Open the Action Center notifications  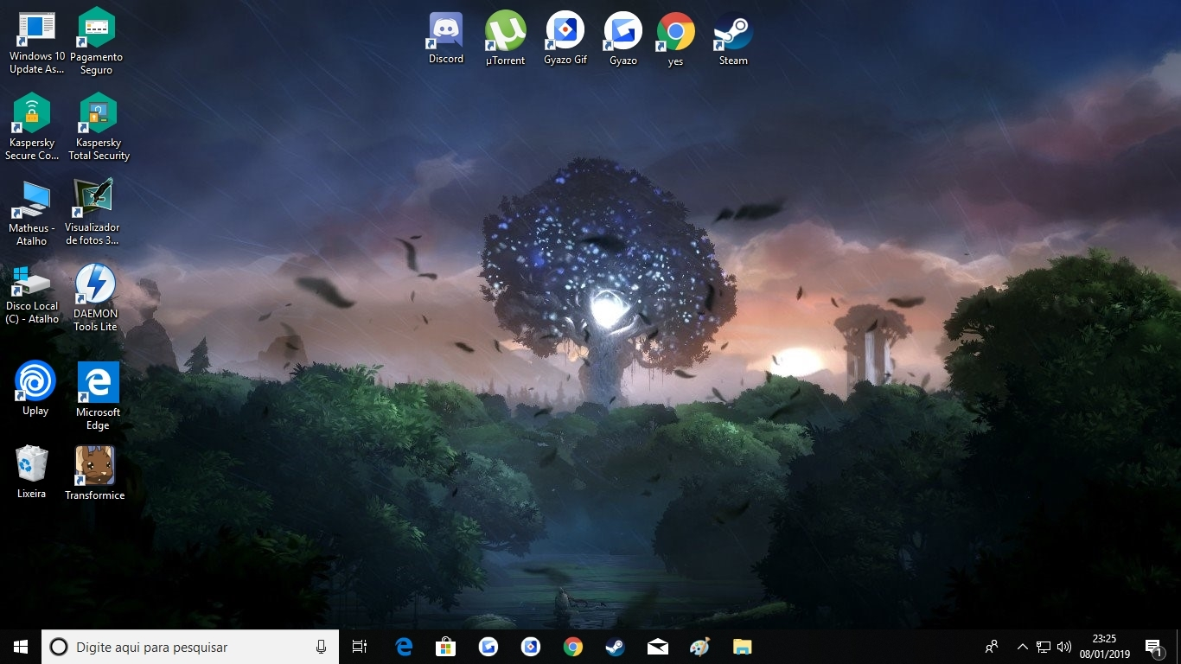[1153, 647]
